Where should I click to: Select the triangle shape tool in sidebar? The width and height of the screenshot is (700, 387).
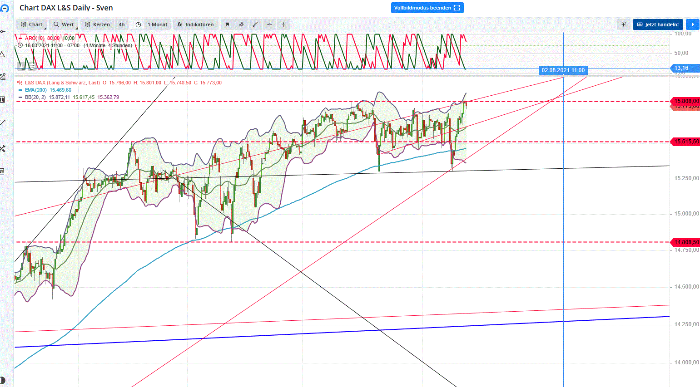(x=3, y=54)
